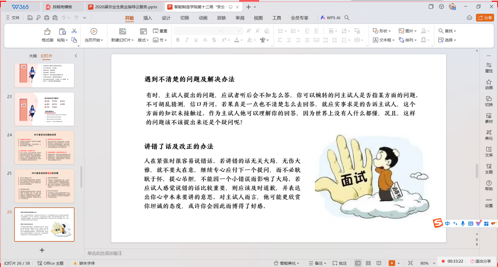The height and width of the screenshot is (267, 498).
Task: Click the orange 分享 share button
Action: point(485,18)
